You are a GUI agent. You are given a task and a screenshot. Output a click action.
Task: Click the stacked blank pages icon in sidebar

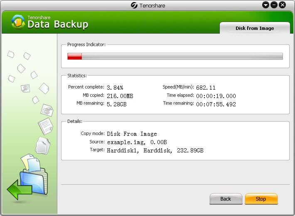click(42, 145)
